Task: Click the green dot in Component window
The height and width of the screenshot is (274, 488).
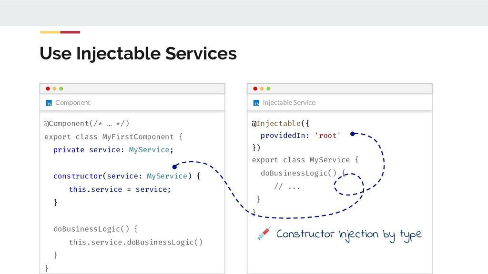Action: (x=61, y=89)
